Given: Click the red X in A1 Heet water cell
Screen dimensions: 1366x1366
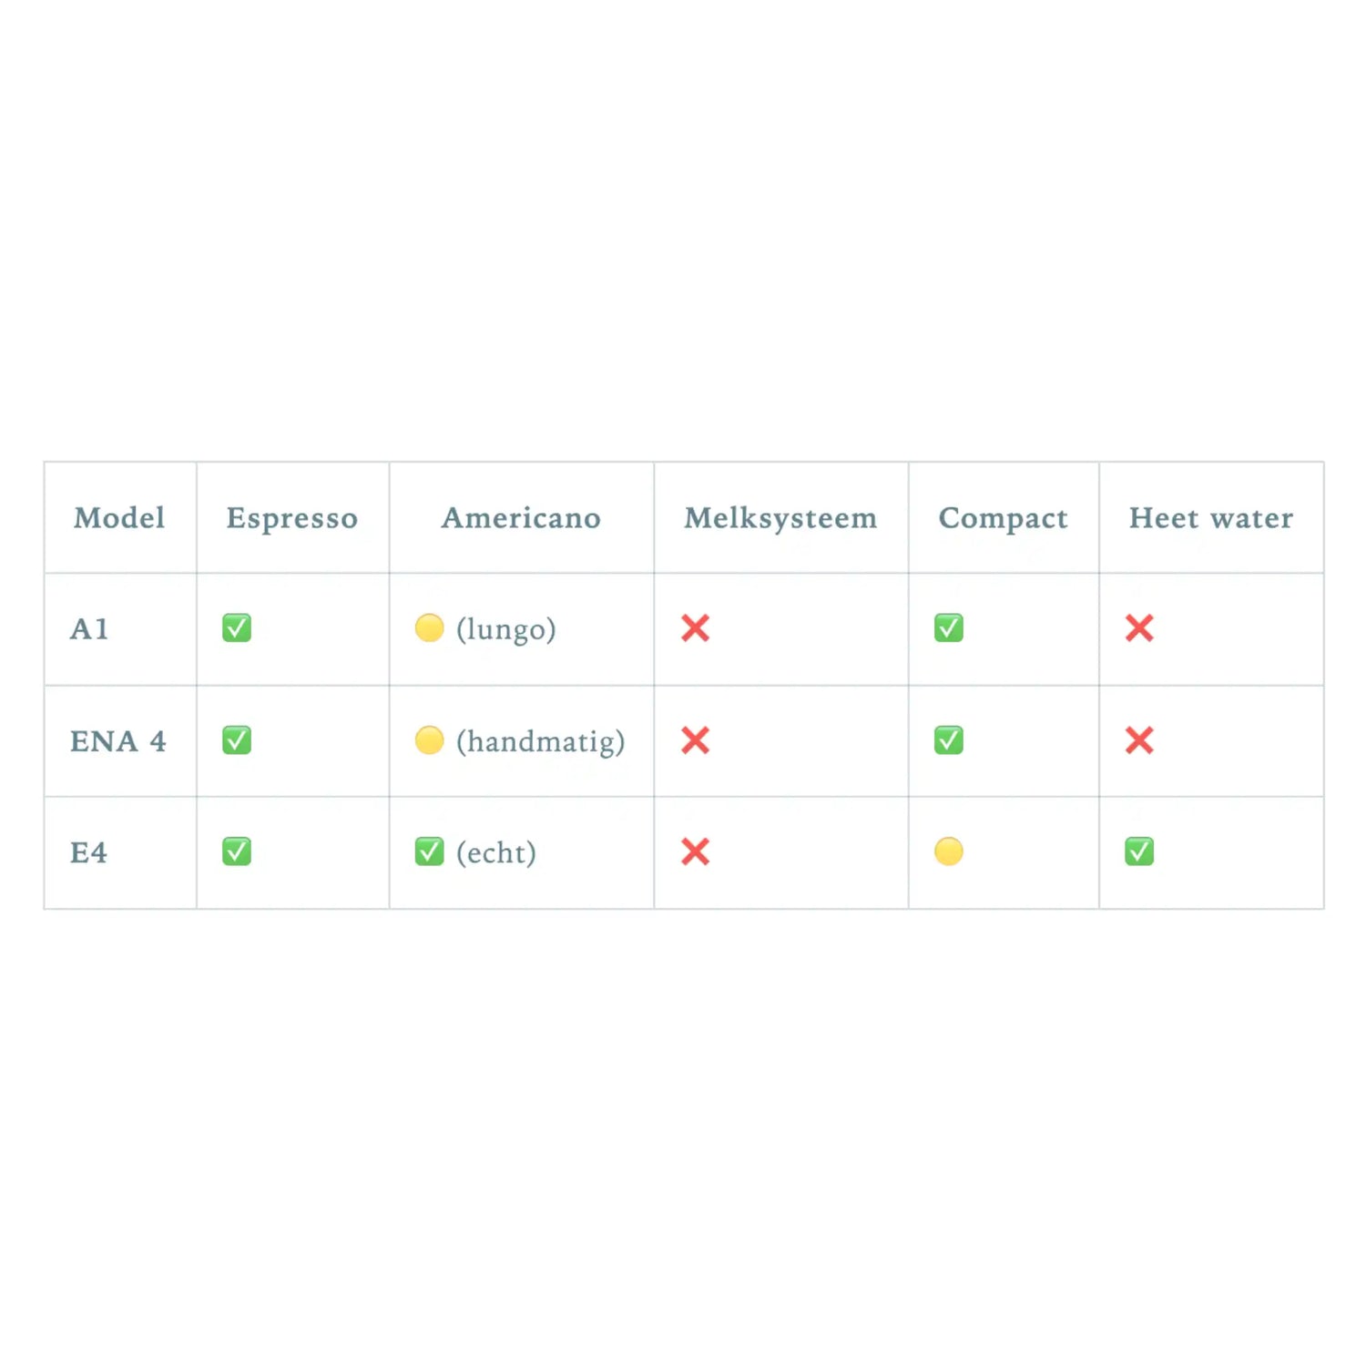Looking at the screenshot, I should coord(1139,628).
